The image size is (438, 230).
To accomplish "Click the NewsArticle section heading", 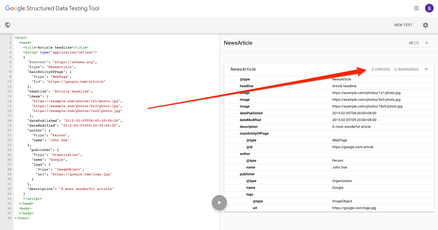I will 238,43.
